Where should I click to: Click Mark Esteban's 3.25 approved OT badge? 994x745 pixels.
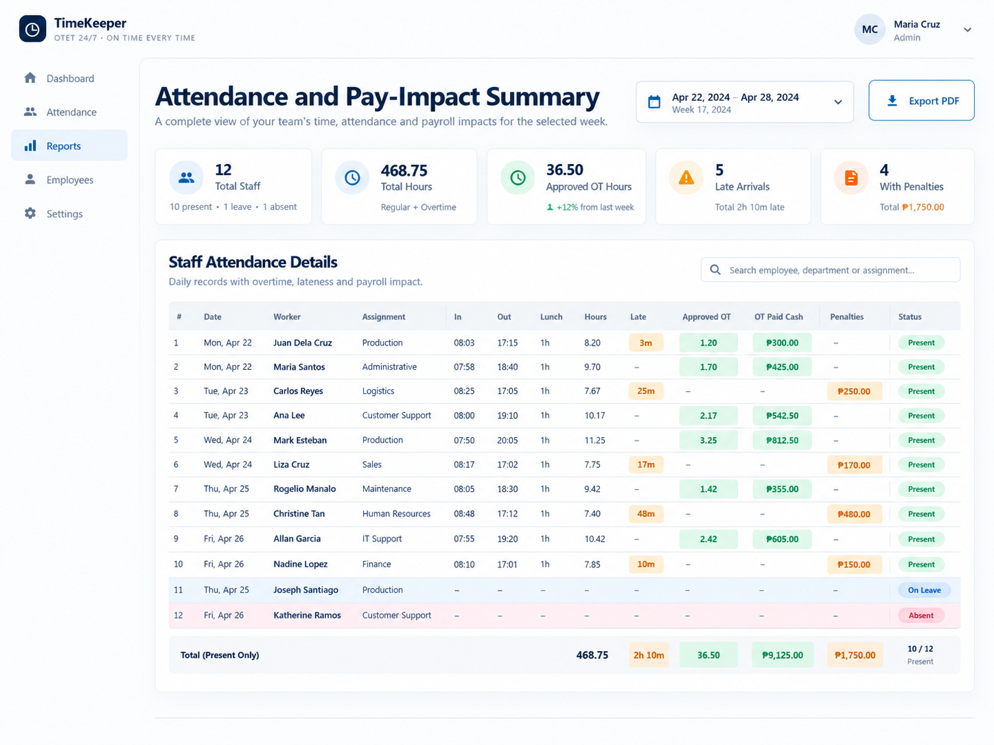pyautogui.click(x=708, y=440)
